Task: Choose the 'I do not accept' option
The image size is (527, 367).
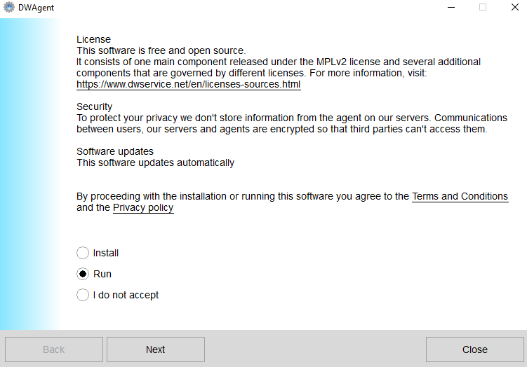Action: (x=83, y=295)
